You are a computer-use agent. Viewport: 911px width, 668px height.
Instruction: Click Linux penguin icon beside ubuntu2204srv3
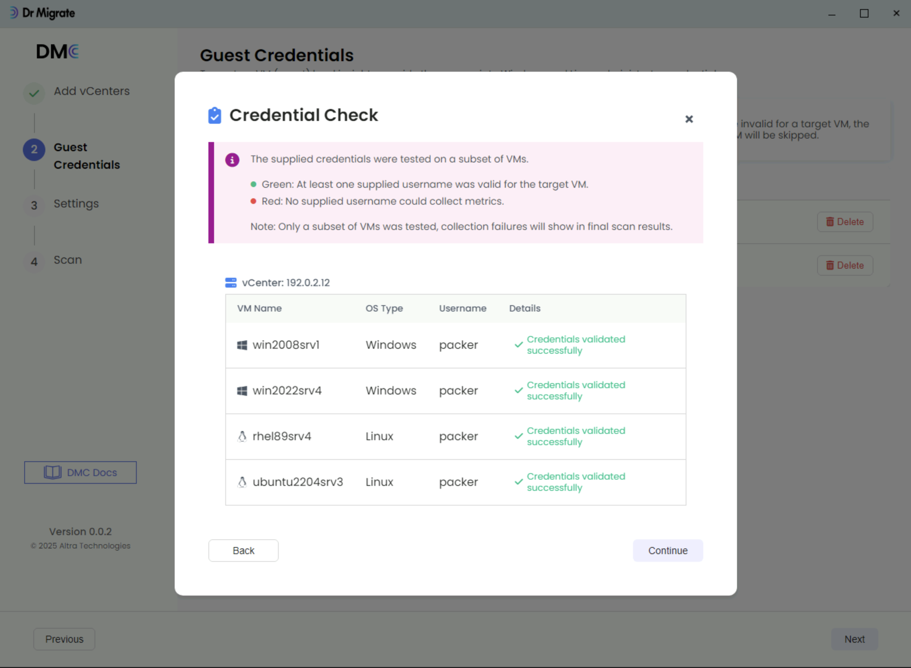coord(242,482)
